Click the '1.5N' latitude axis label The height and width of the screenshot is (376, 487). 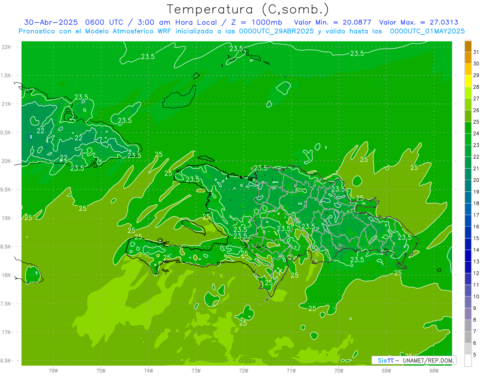coord(6,75)
